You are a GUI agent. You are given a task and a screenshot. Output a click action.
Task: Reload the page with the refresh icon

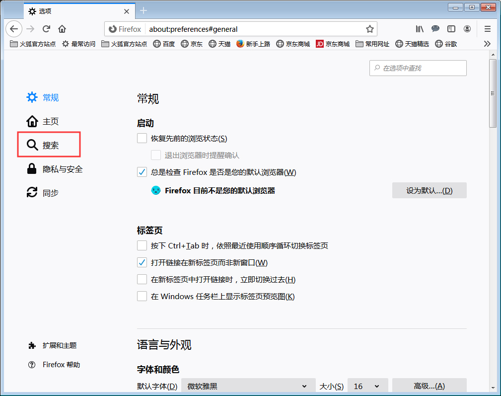[x=46, y=29]
